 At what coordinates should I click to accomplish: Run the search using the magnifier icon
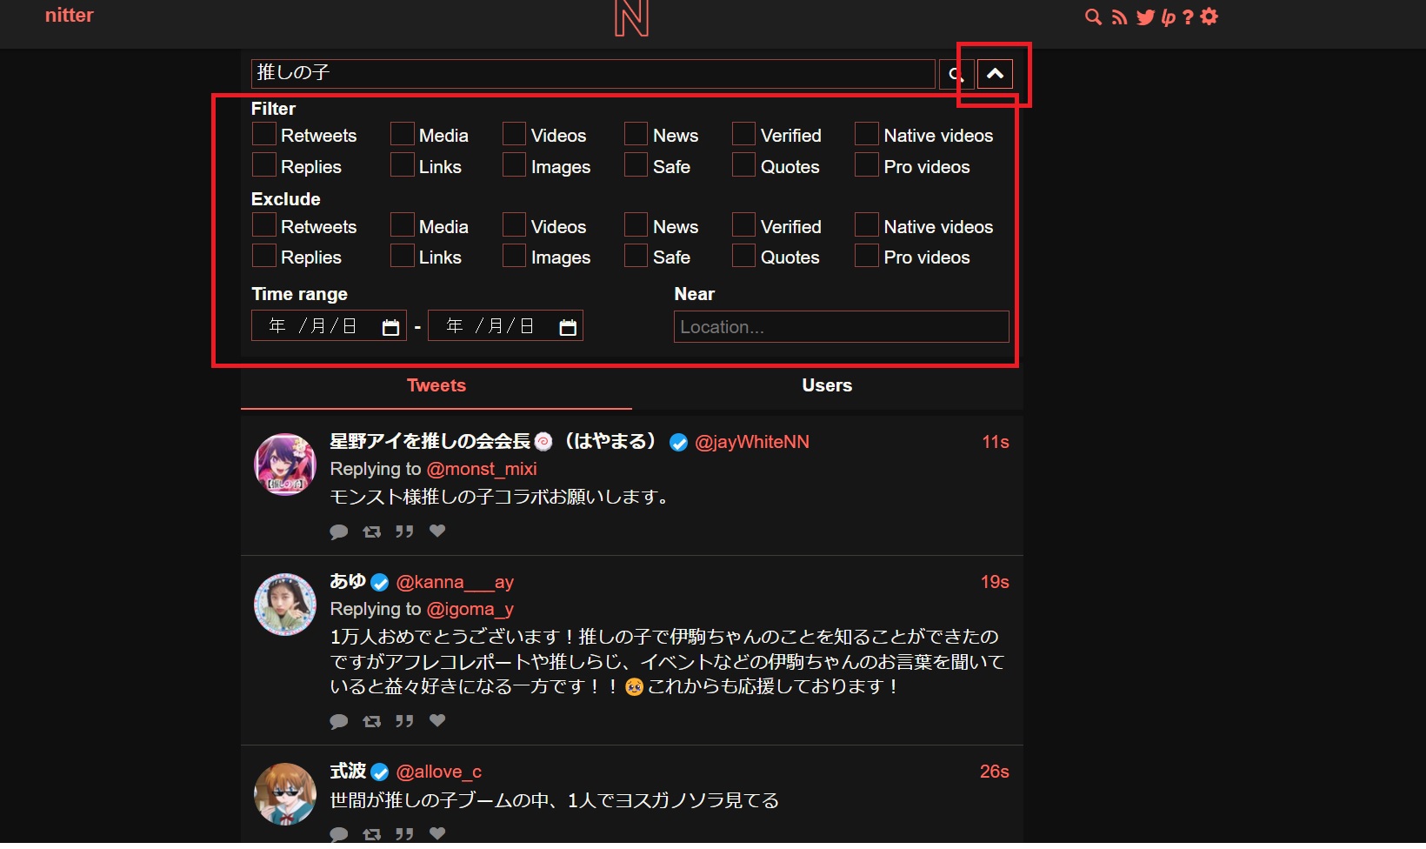955,74
